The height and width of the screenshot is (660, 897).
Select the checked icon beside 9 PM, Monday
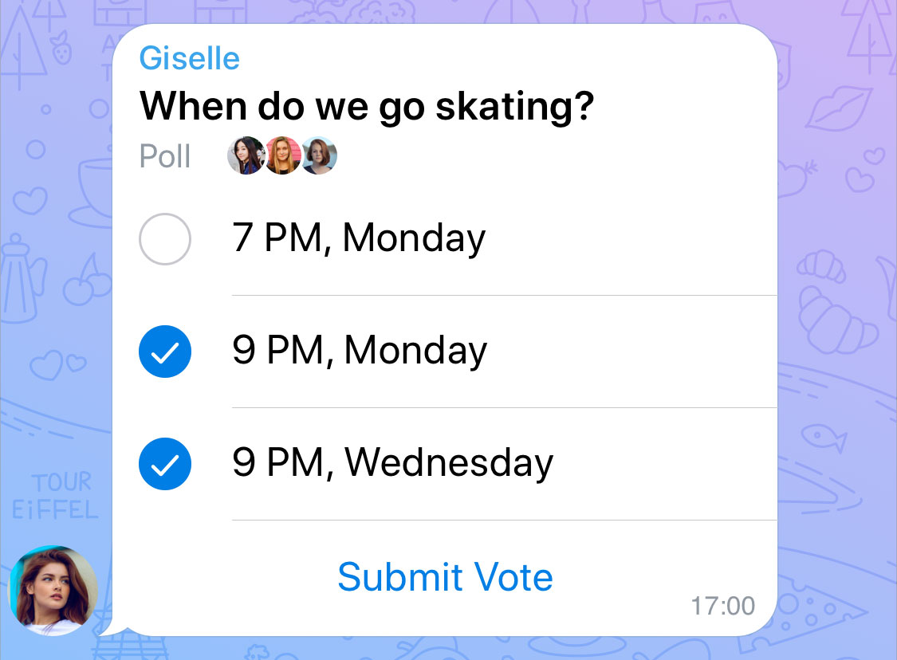(165, 351)
